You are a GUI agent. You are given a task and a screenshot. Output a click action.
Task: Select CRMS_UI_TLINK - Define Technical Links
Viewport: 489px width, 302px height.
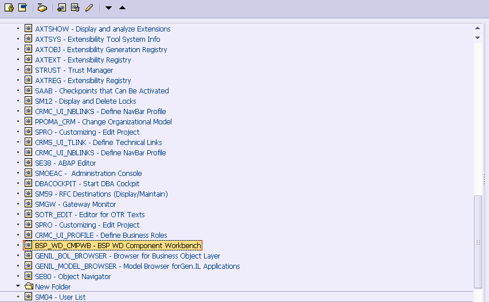point(99,143)
